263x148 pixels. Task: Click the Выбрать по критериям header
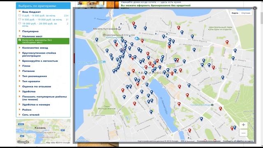tap(43, 6)
